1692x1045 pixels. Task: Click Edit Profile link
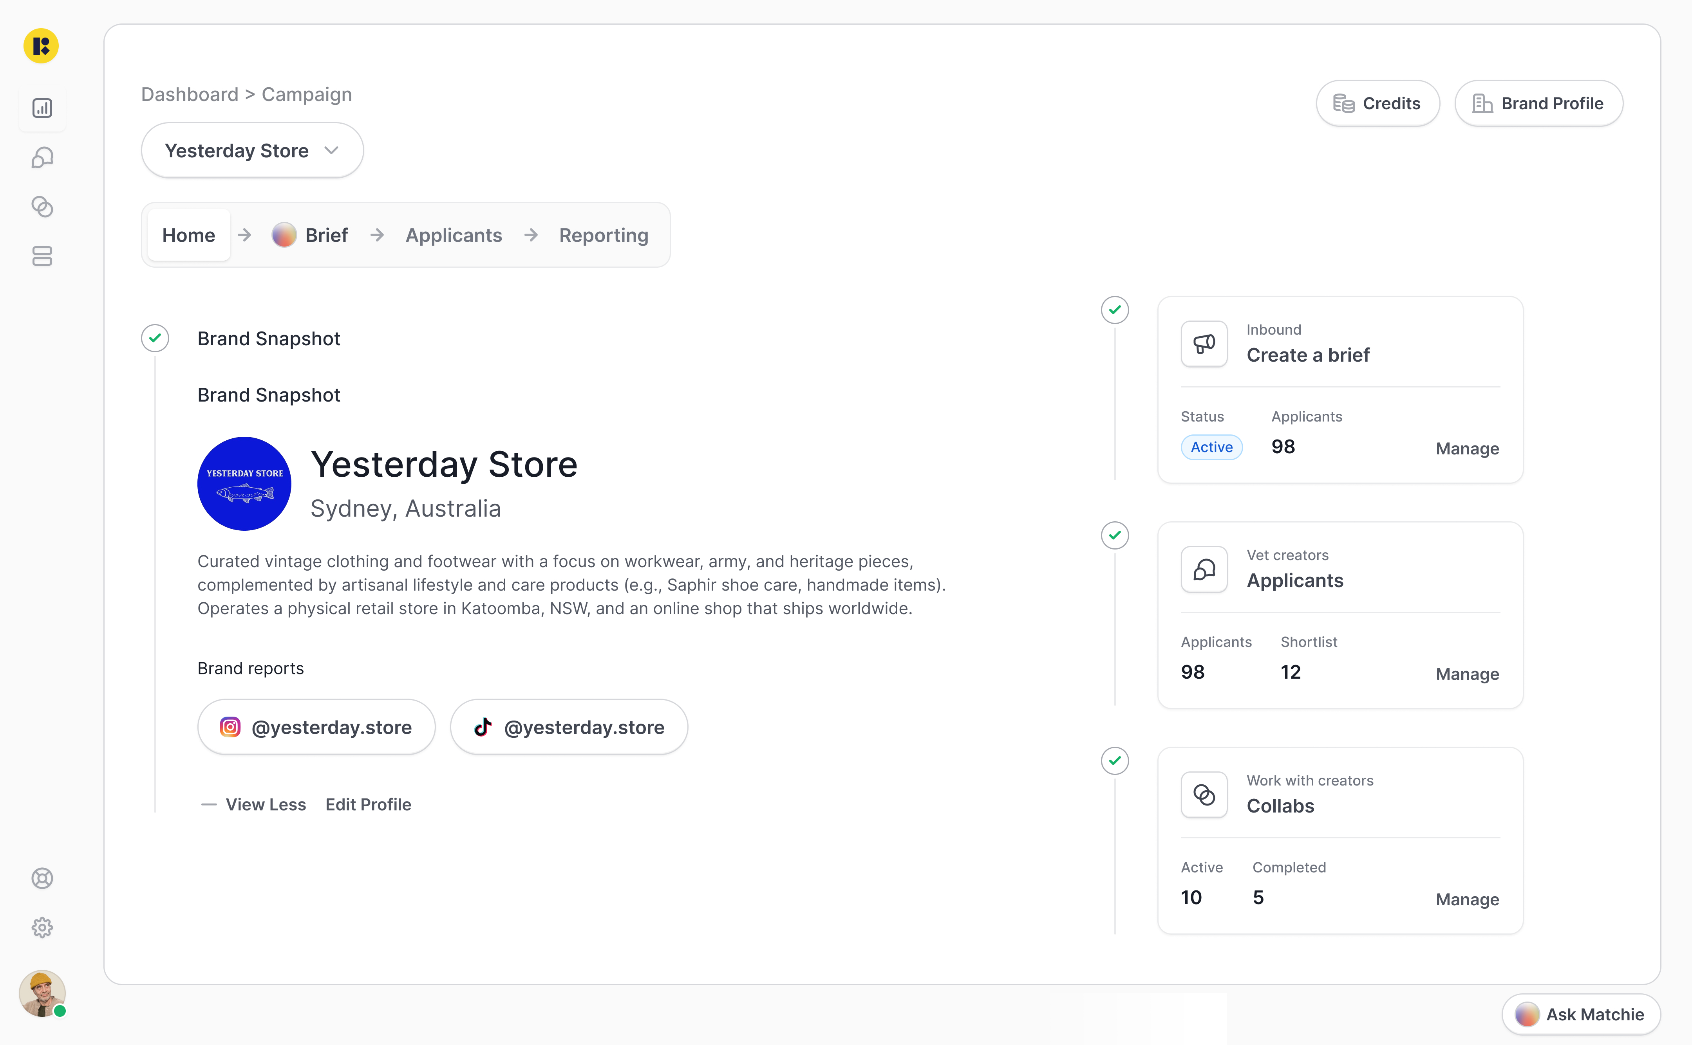click(x=369, y=804)
